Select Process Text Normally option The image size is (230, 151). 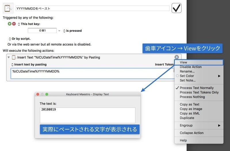tap(199, 88)
